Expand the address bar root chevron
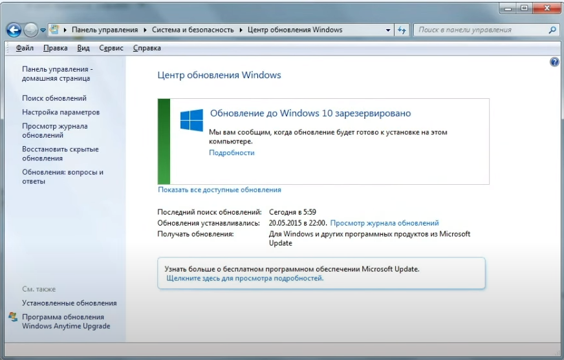The image size is (564, 360). 65,30
